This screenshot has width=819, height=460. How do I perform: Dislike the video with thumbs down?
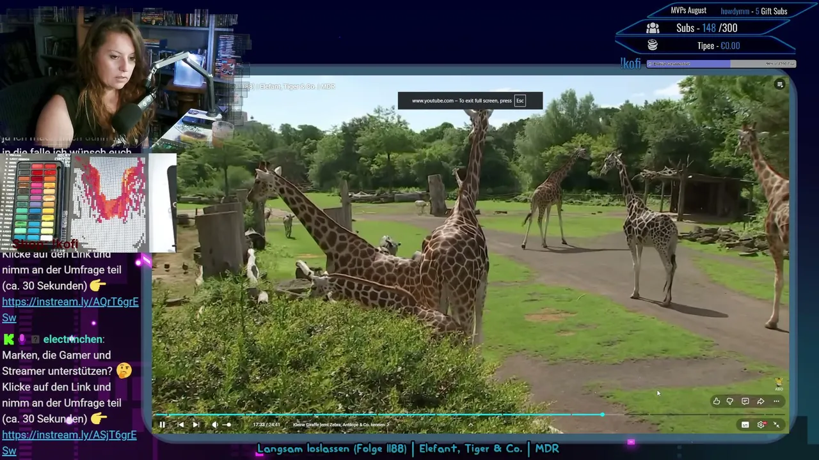[x=730, y=401]
